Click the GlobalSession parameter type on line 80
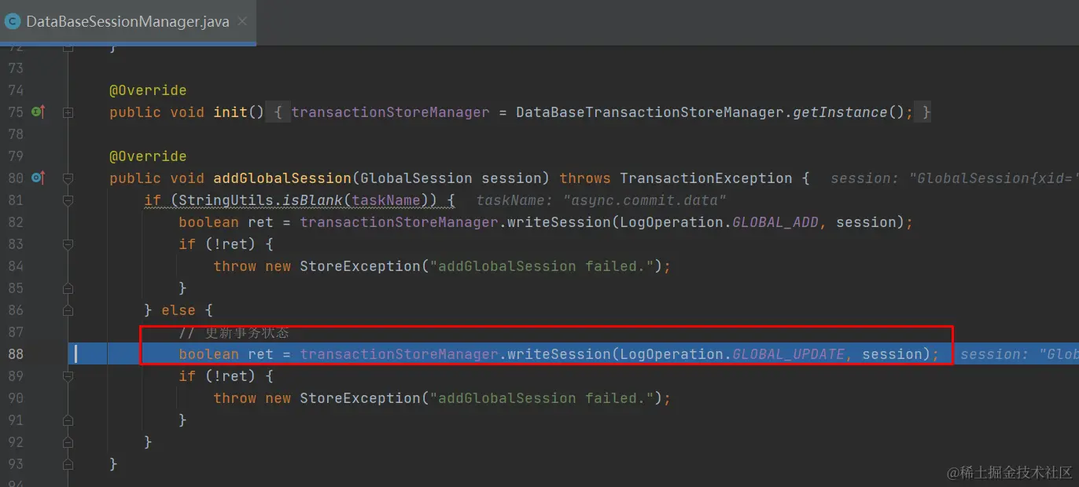The image size is (1079, 487). 416,178
